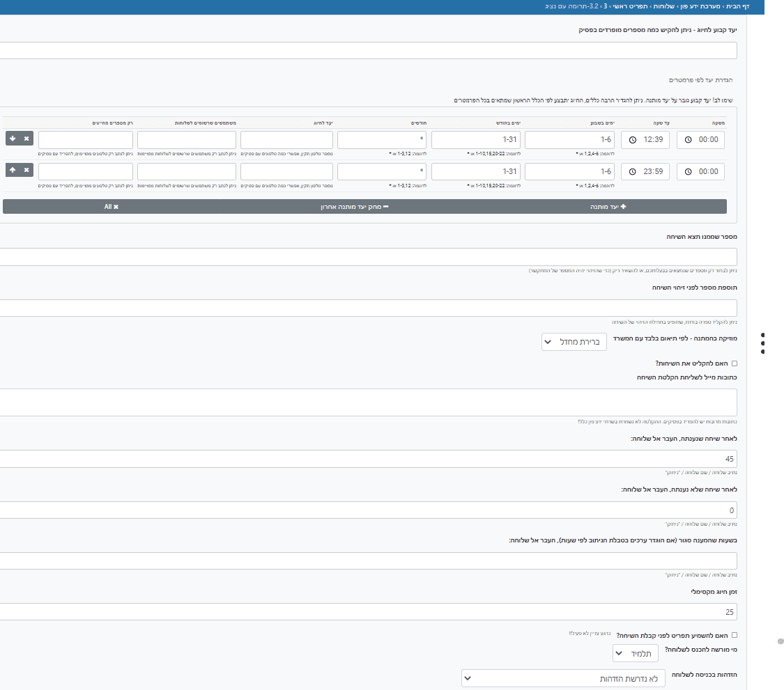Click second row from-hour 00:00 field
Image resolution: width=784 pixels, height=690 pixels.
coord(700,172)
